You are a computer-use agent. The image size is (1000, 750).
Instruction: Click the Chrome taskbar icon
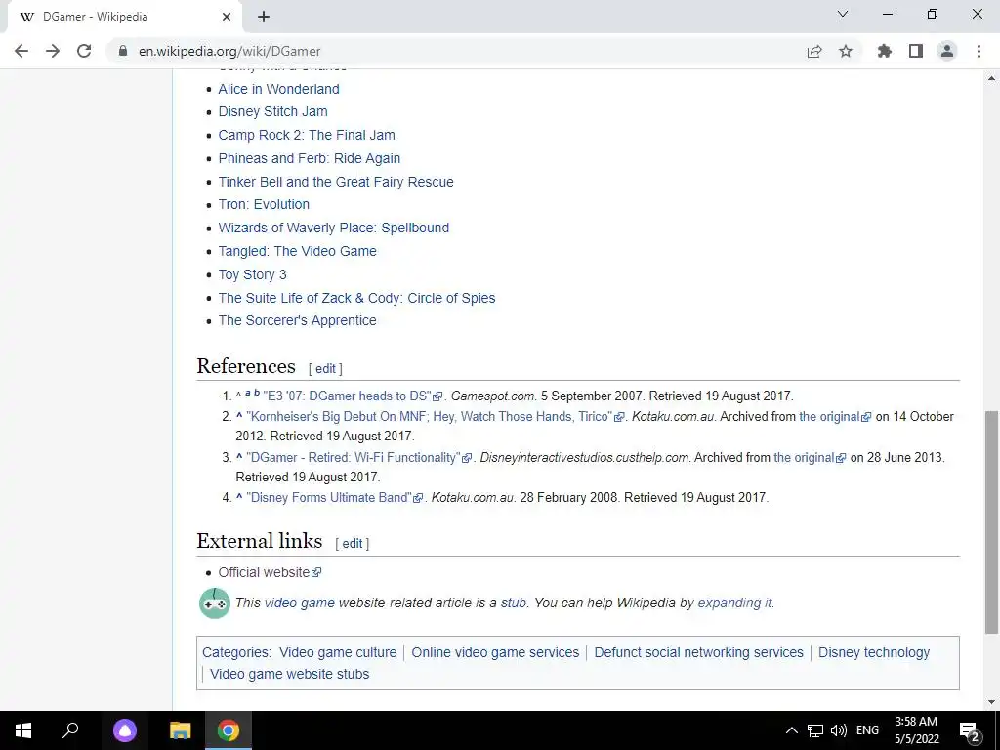pos(229,730)
